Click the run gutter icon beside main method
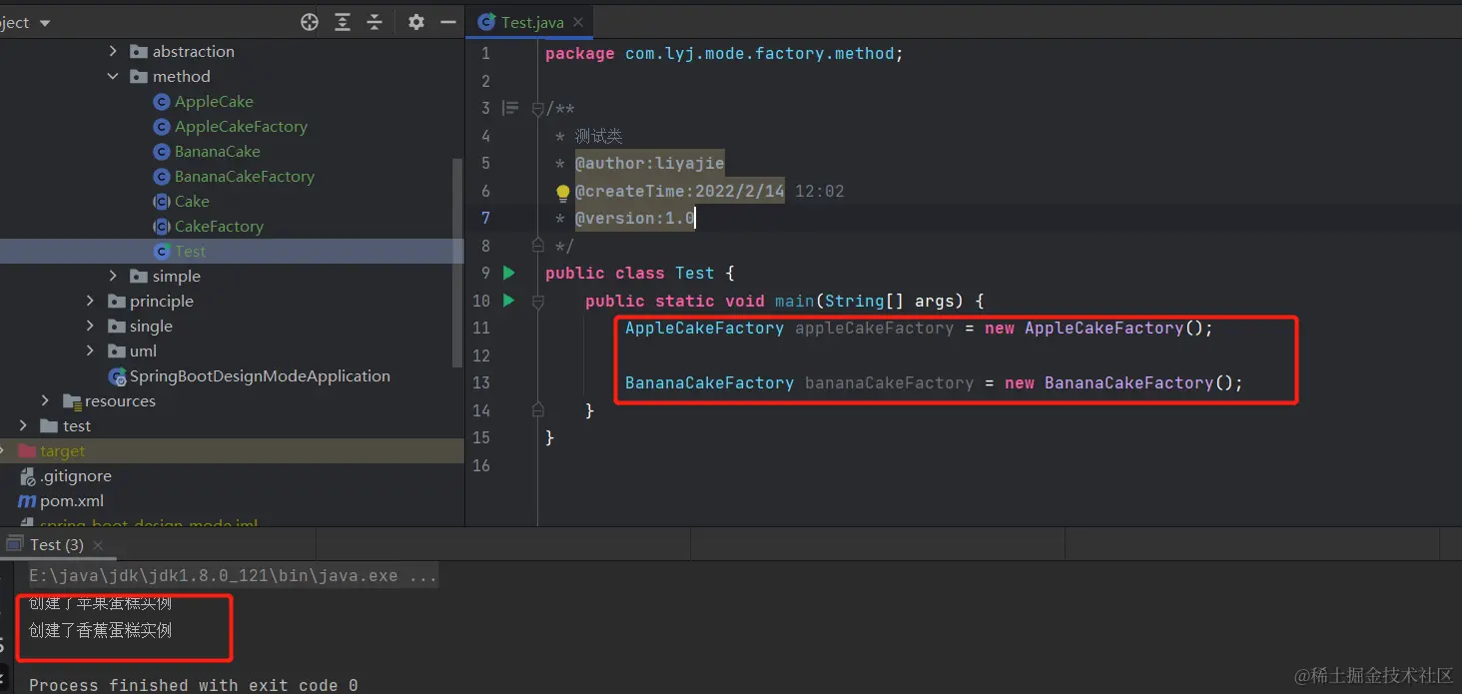The width and height of the screenshot is (1462, 694). [508, 300]
